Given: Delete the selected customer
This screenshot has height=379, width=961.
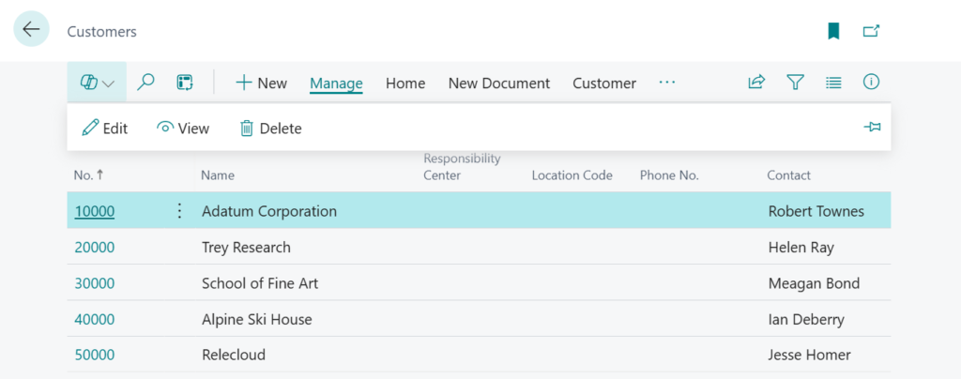Looking at the screenshot, I should 270,129.
